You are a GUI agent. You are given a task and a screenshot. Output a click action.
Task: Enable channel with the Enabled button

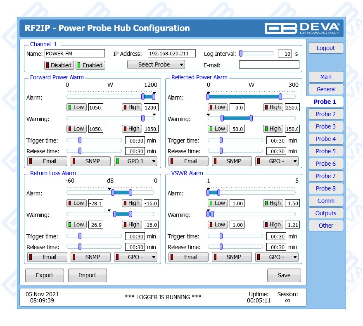90,65
